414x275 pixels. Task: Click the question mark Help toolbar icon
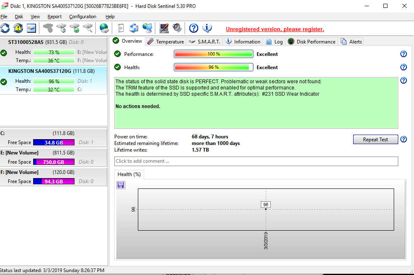(x=193, y=28)
